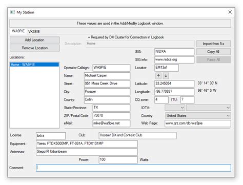Click the My Station window icon

[x=12, y=12]
